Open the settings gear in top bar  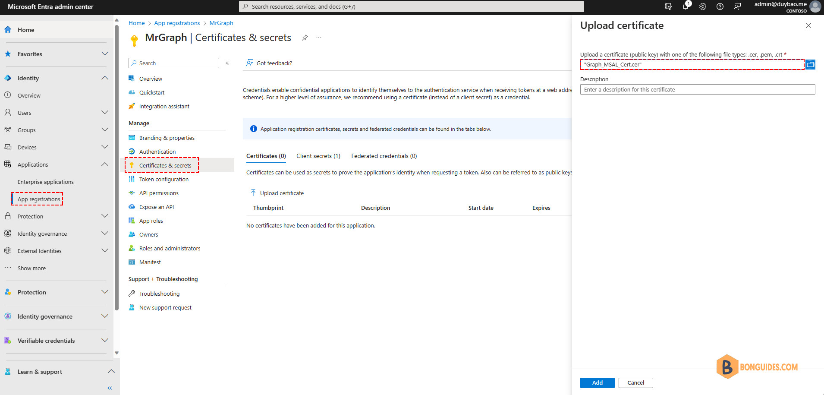click(703, 6)
